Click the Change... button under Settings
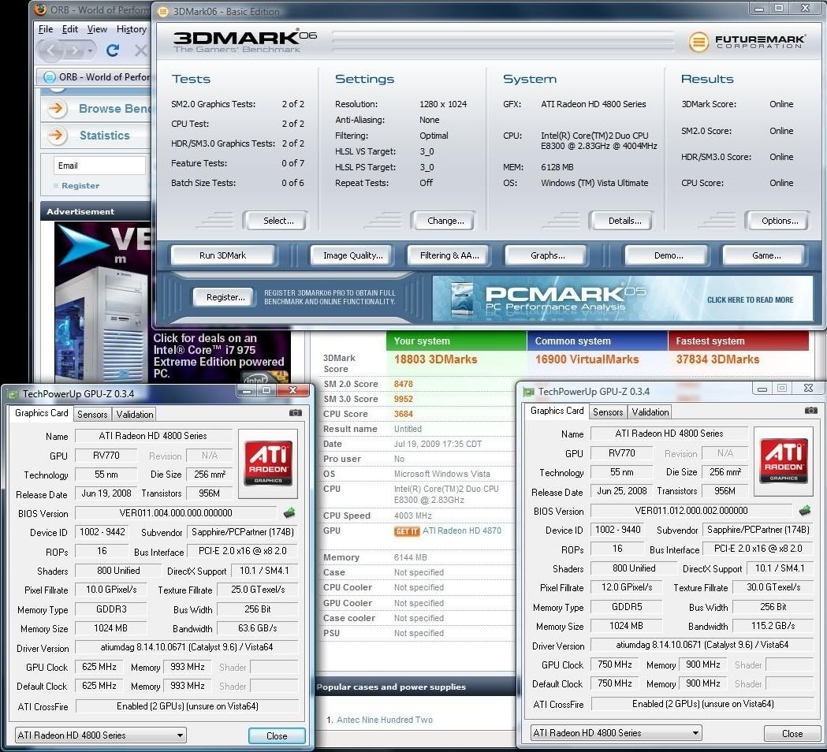Screen dimensions: 827x752 [445, 221]
